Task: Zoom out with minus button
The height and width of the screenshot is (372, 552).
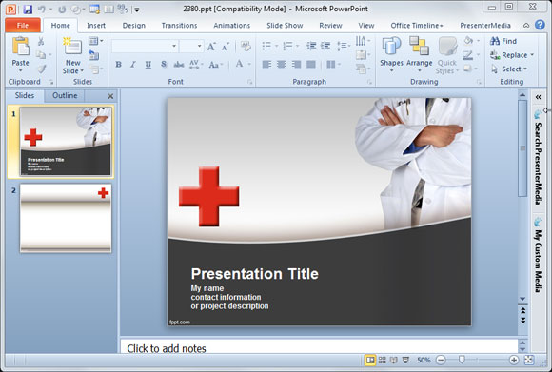Action: (441, 360)
